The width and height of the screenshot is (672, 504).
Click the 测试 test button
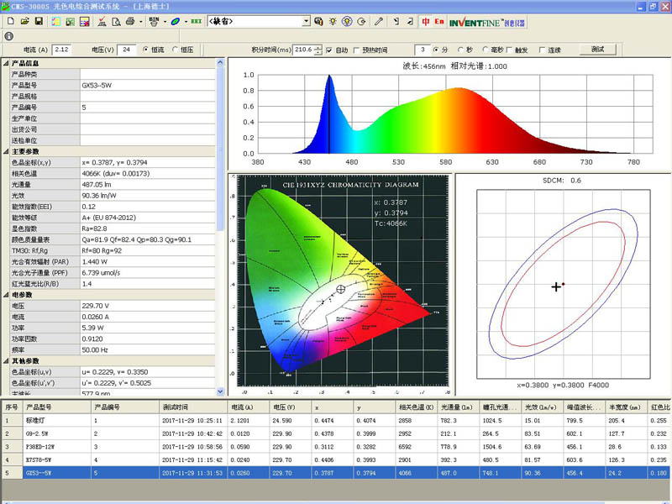pyautogui.click(x=596, y=50)
